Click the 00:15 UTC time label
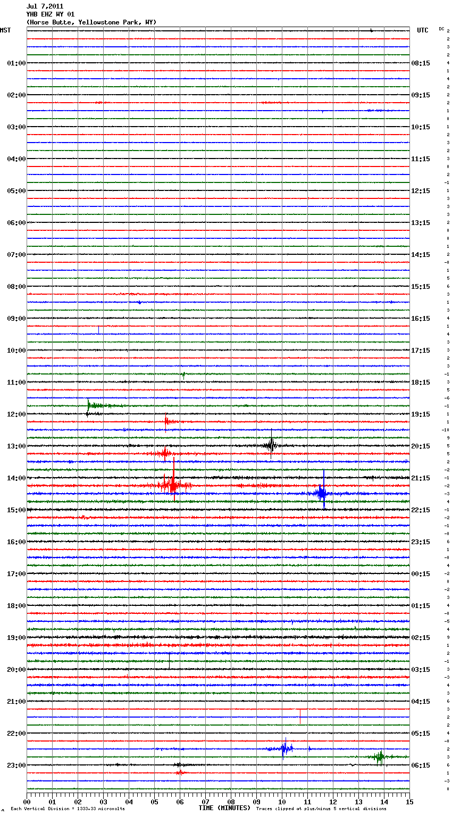Screen dimensions: 452x816 pyautogui.click(x=421, y=574)
